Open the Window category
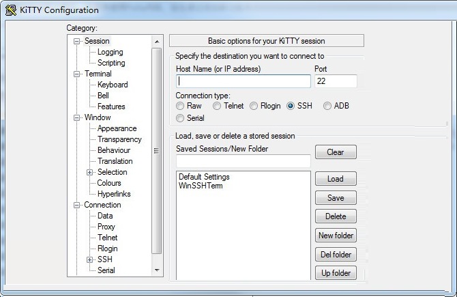 coord(98,117)
